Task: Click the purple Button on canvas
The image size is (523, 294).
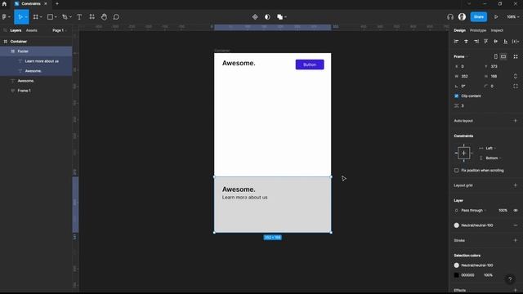Action: pos(310,65)
